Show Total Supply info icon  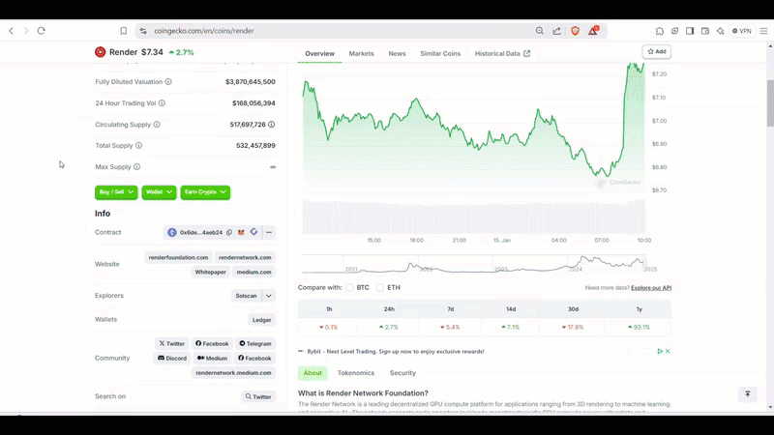point(138,146)
